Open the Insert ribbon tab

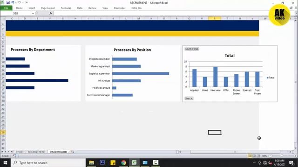[32, 8]
